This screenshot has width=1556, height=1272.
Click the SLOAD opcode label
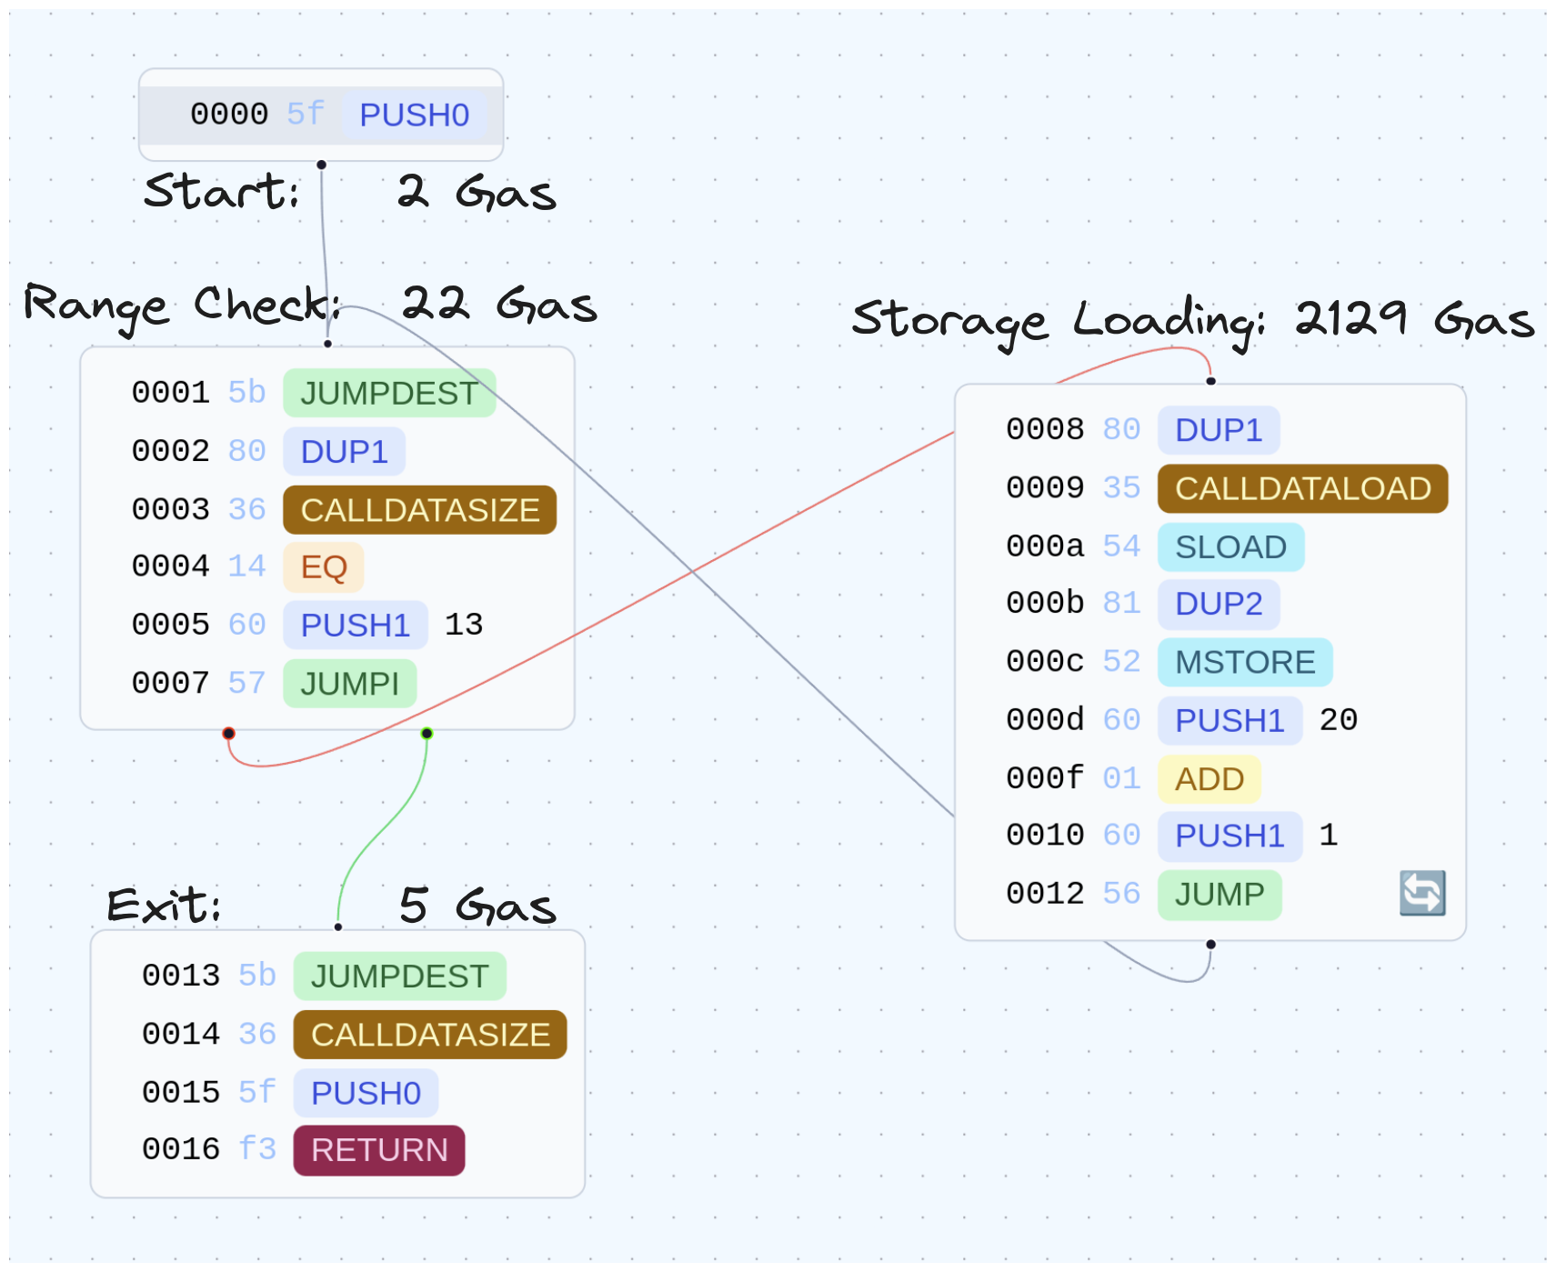click(x=1230, y=546)
